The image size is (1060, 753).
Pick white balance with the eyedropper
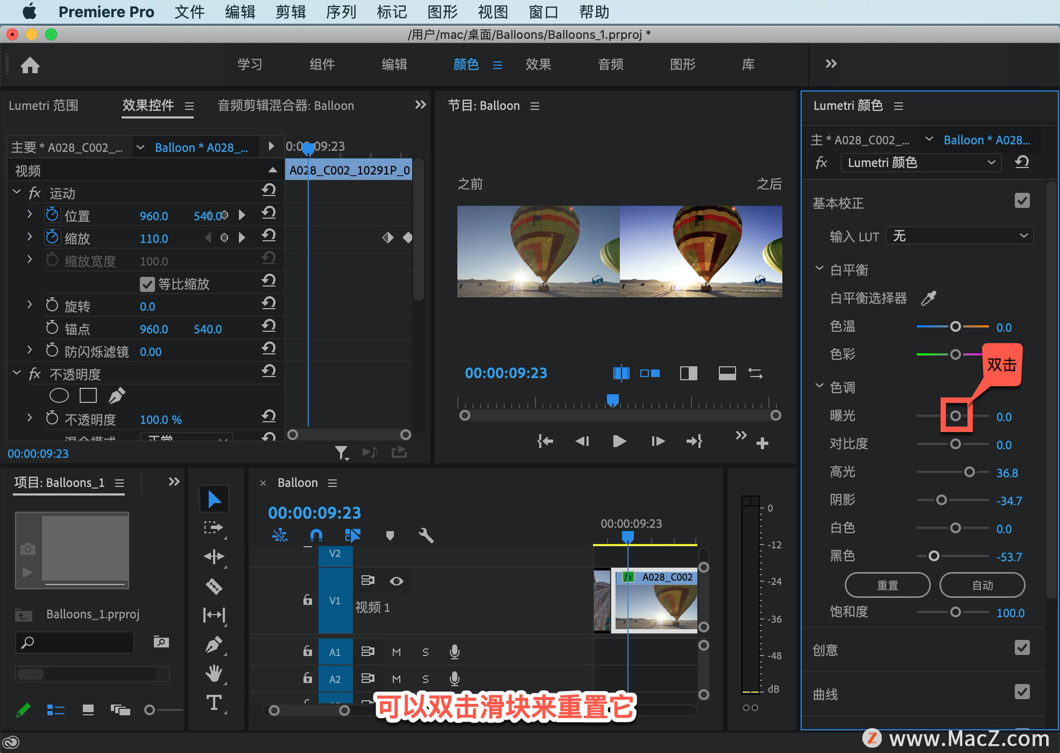(x=929, y=298)
